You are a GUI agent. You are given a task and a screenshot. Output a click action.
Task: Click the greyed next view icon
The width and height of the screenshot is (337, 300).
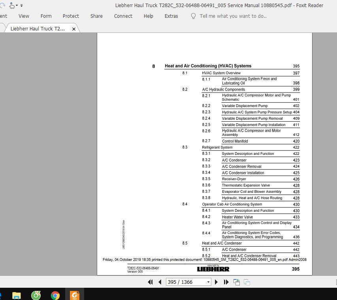(x=247, y=282)
